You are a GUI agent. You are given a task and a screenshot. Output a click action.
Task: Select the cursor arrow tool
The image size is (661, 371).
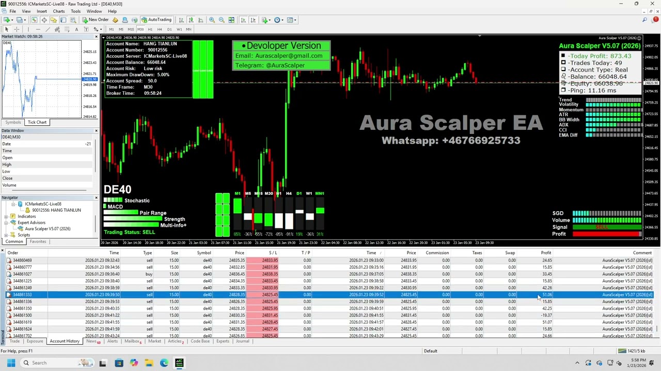[7, 29]
